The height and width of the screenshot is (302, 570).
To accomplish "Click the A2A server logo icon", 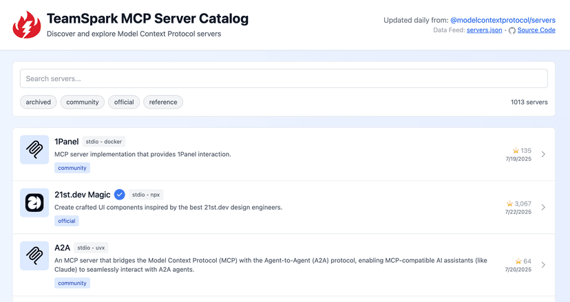I will coord(34,255).
